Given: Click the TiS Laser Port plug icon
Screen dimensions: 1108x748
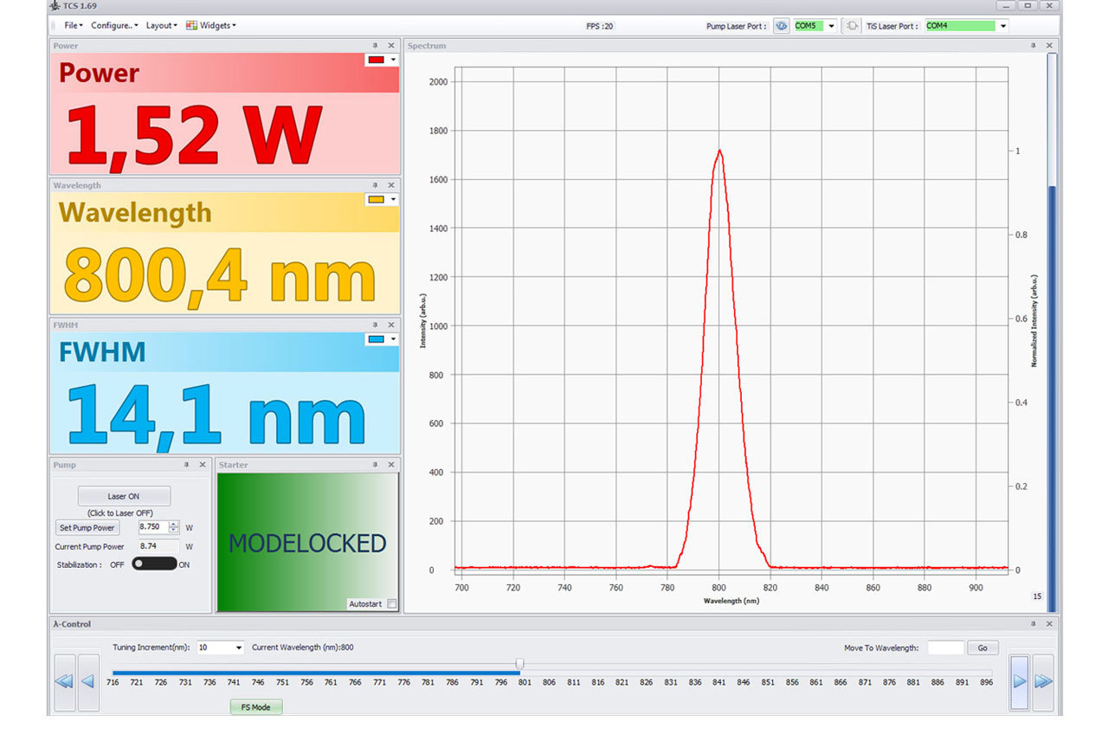Looking at the screenshot, I should [x=852, y=26].
